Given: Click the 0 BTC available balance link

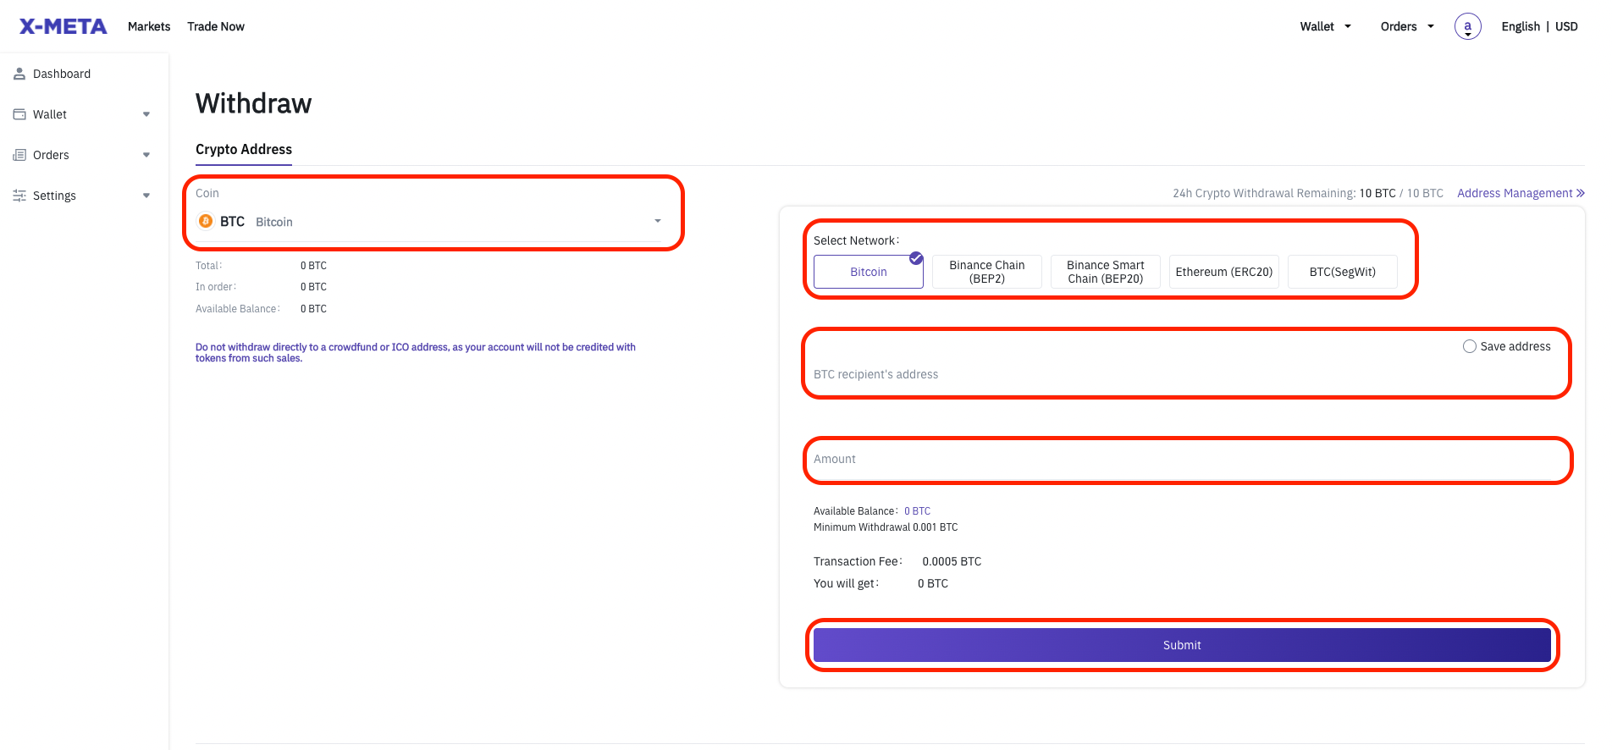Looking at the screenshot, I should (917, 511).
